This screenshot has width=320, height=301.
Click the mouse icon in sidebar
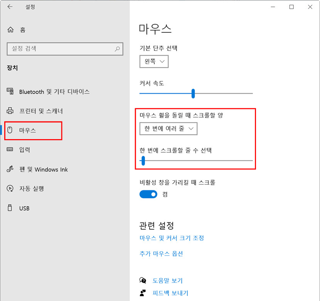tap(10, 130)
